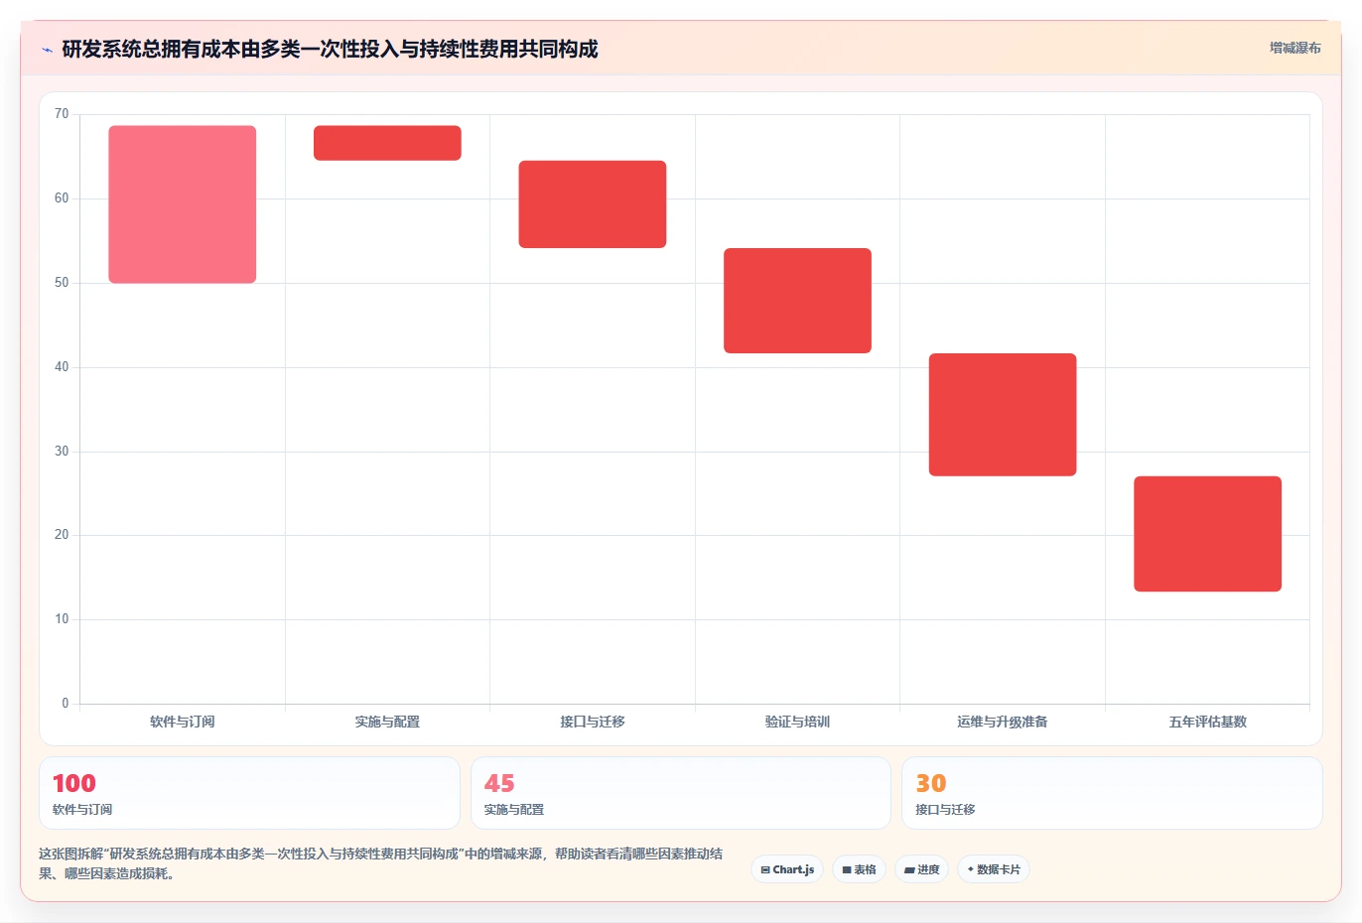Click the x-axis label 软件与订阅
The width and height of the screenshot is (1362, 923).
pyautogui.click(x=183, y=722)
